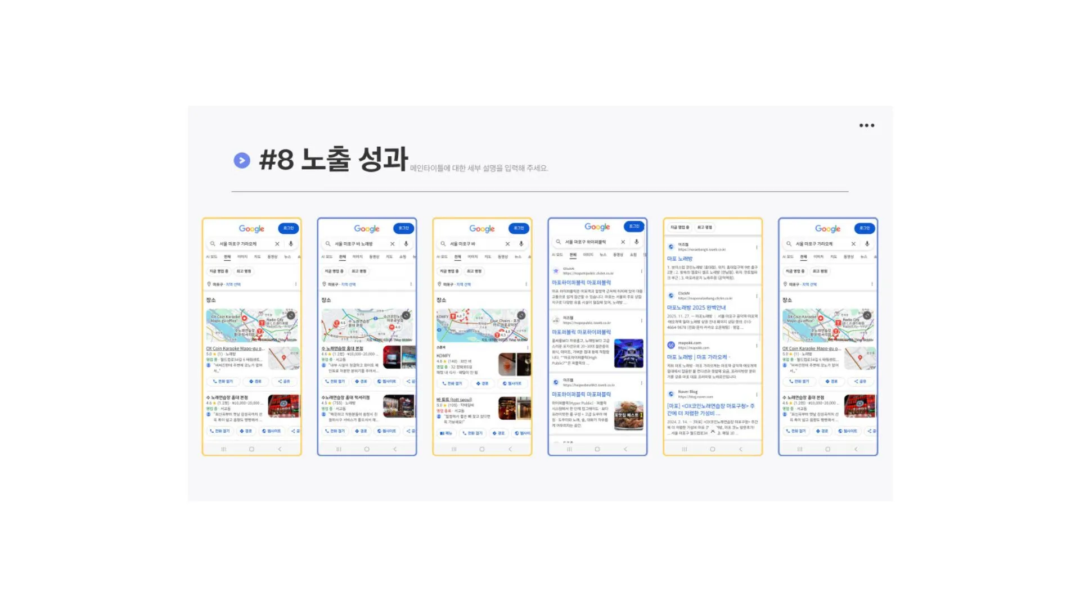Open the '마포노래방 2025 완벽안내' result link

point(696,307)
